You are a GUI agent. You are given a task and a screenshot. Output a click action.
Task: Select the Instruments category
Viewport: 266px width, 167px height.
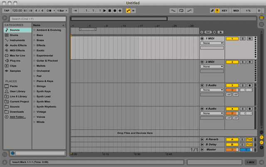[x=17, y=40]
